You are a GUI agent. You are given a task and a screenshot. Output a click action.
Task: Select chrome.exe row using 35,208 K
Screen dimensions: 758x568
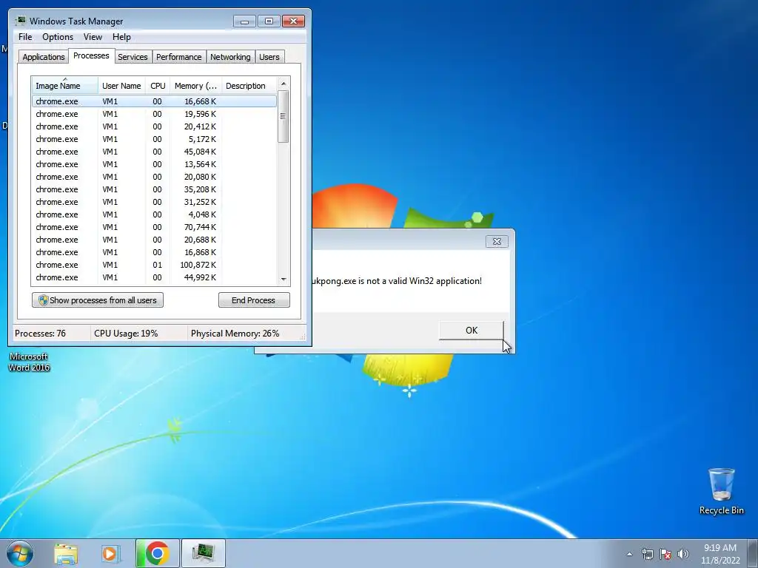[x=154, y=189]
